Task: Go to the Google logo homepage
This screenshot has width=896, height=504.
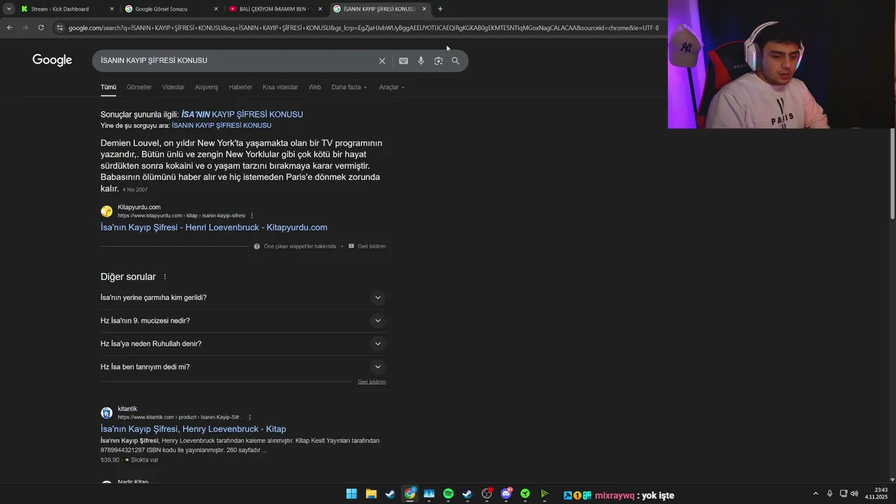Action: (x=52, y=60)
